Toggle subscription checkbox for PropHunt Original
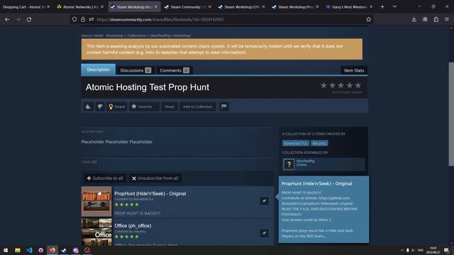This screenshot has width=454, height=255. click(264, 200)
